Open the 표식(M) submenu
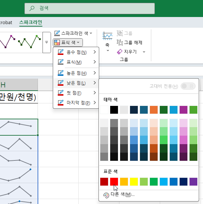203x204 pixels. point(76,62)
